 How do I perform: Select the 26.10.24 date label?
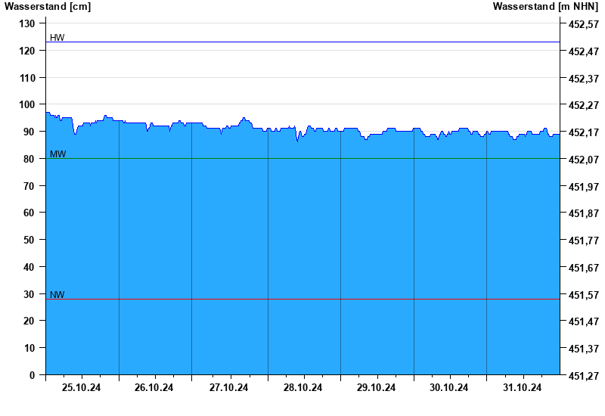[x=154, y=388]
